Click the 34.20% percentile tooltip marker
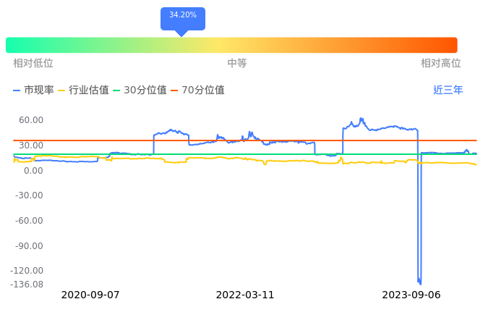 (x=182, y=16)
